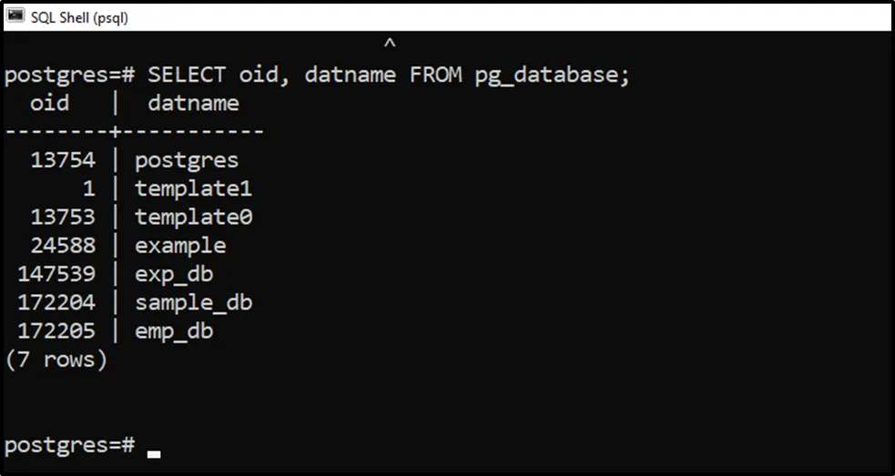Click the oid value 24588
The height and width of the screenshot is (476, 895).
(62, 246)
